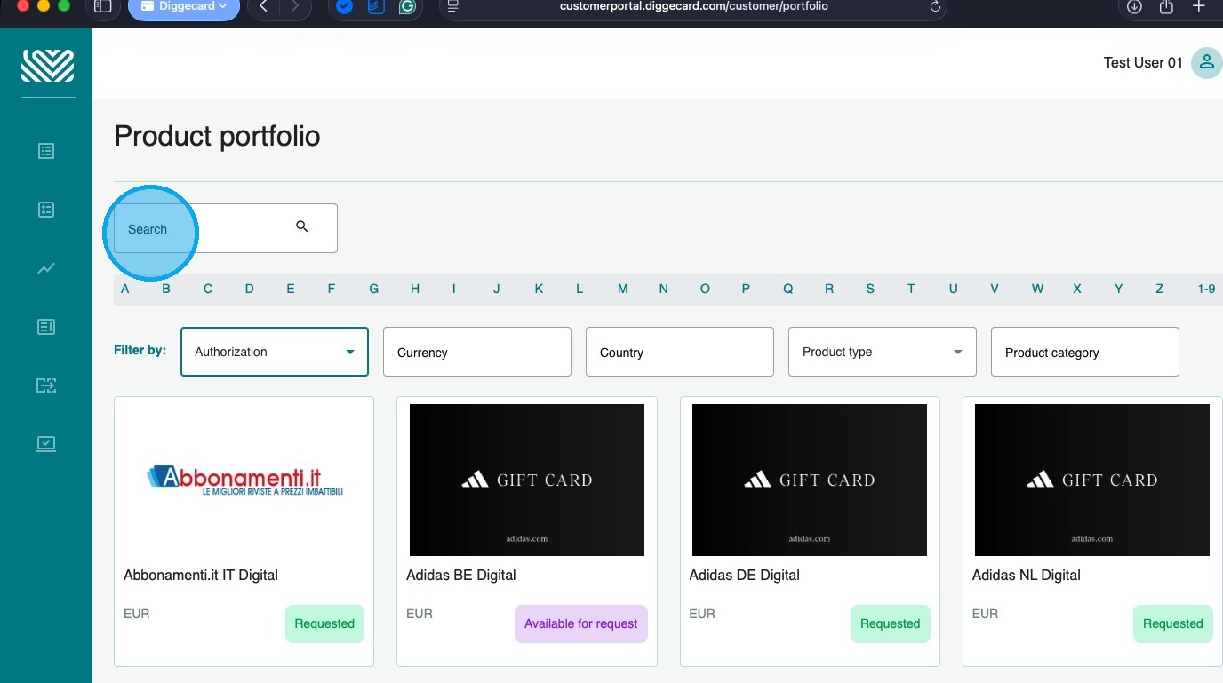Toggle the browser sidebar panel icon

pyautogui.click(x=103, y=6)
